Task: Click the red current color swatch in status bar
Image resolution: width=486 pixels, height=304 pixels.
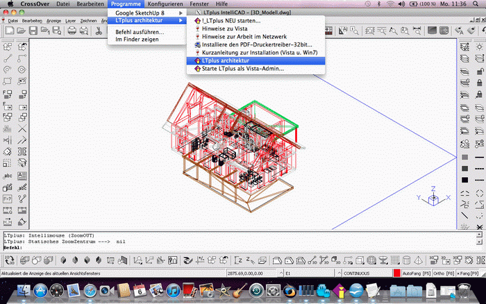Action: [396, 273]
